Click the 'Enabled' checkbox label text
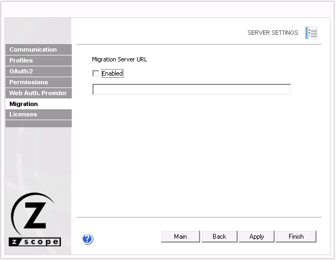Image resolution: width=336 pixels, height=261 pixels. tap(112, 73)
